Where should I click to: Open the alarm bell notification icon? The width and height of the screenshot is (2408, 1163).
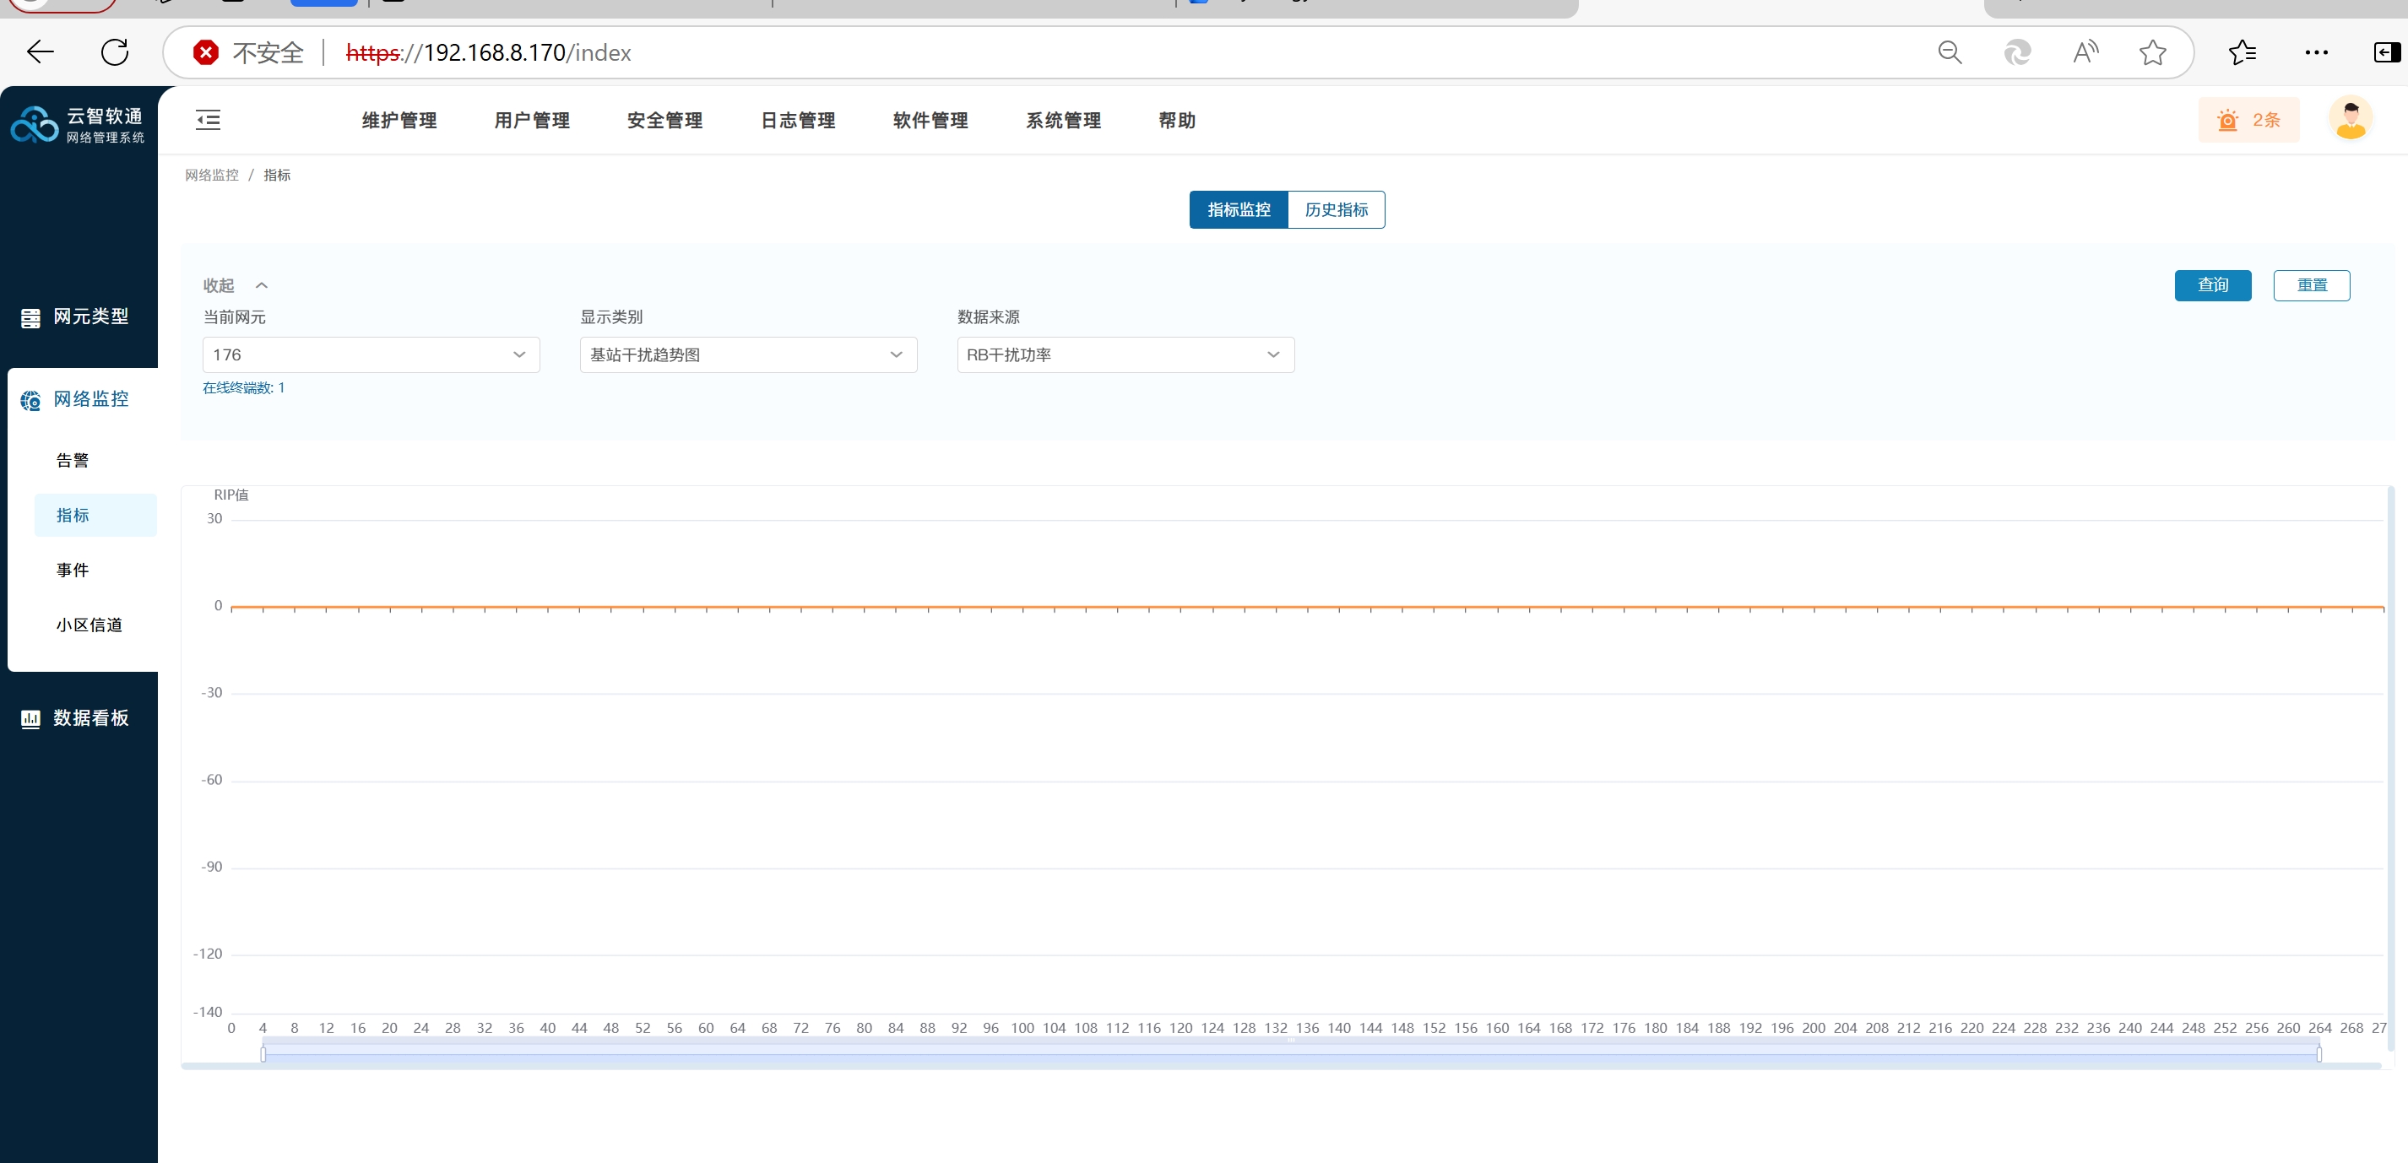coord(2227,120)
